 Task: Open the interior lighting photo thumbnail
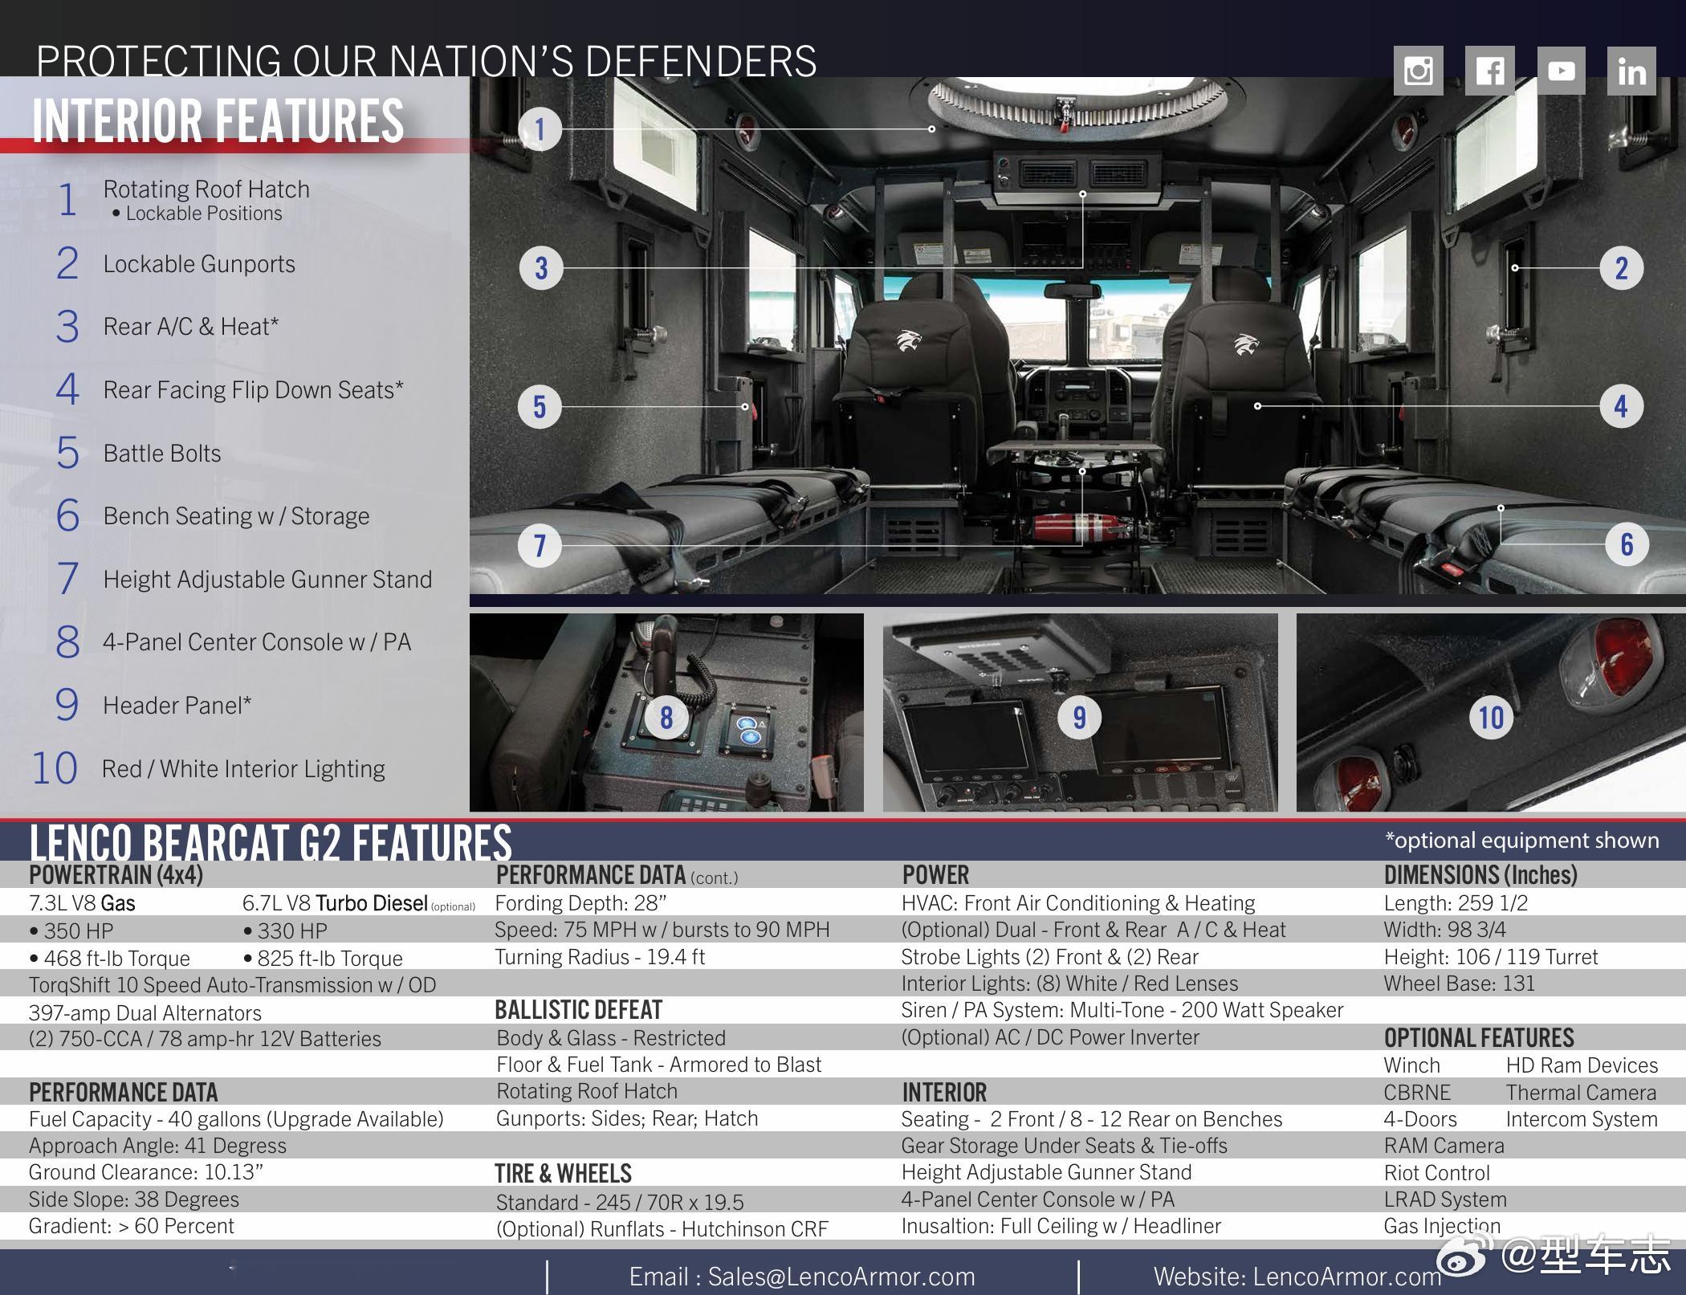pyautogui.click(x=1491, y=713)
